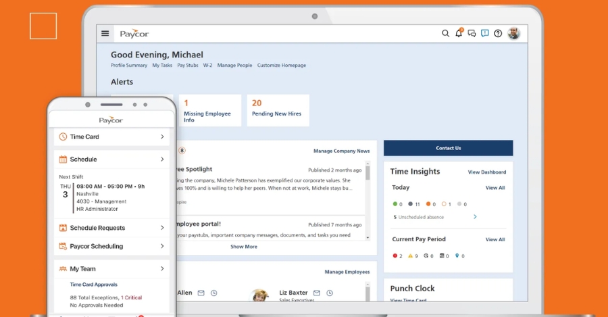Open the chat messages icon
The height and width of the screenshot is (317, 608).
[x=472, y=33]
